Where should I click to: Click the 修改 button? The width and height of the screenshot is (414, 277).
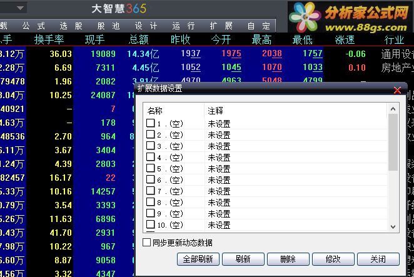pos(333,259)
